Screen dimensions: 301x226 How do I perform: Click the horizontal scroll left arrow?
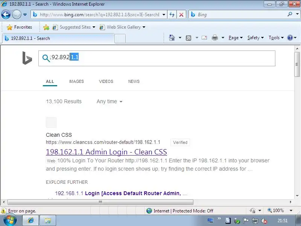[4, 202]
